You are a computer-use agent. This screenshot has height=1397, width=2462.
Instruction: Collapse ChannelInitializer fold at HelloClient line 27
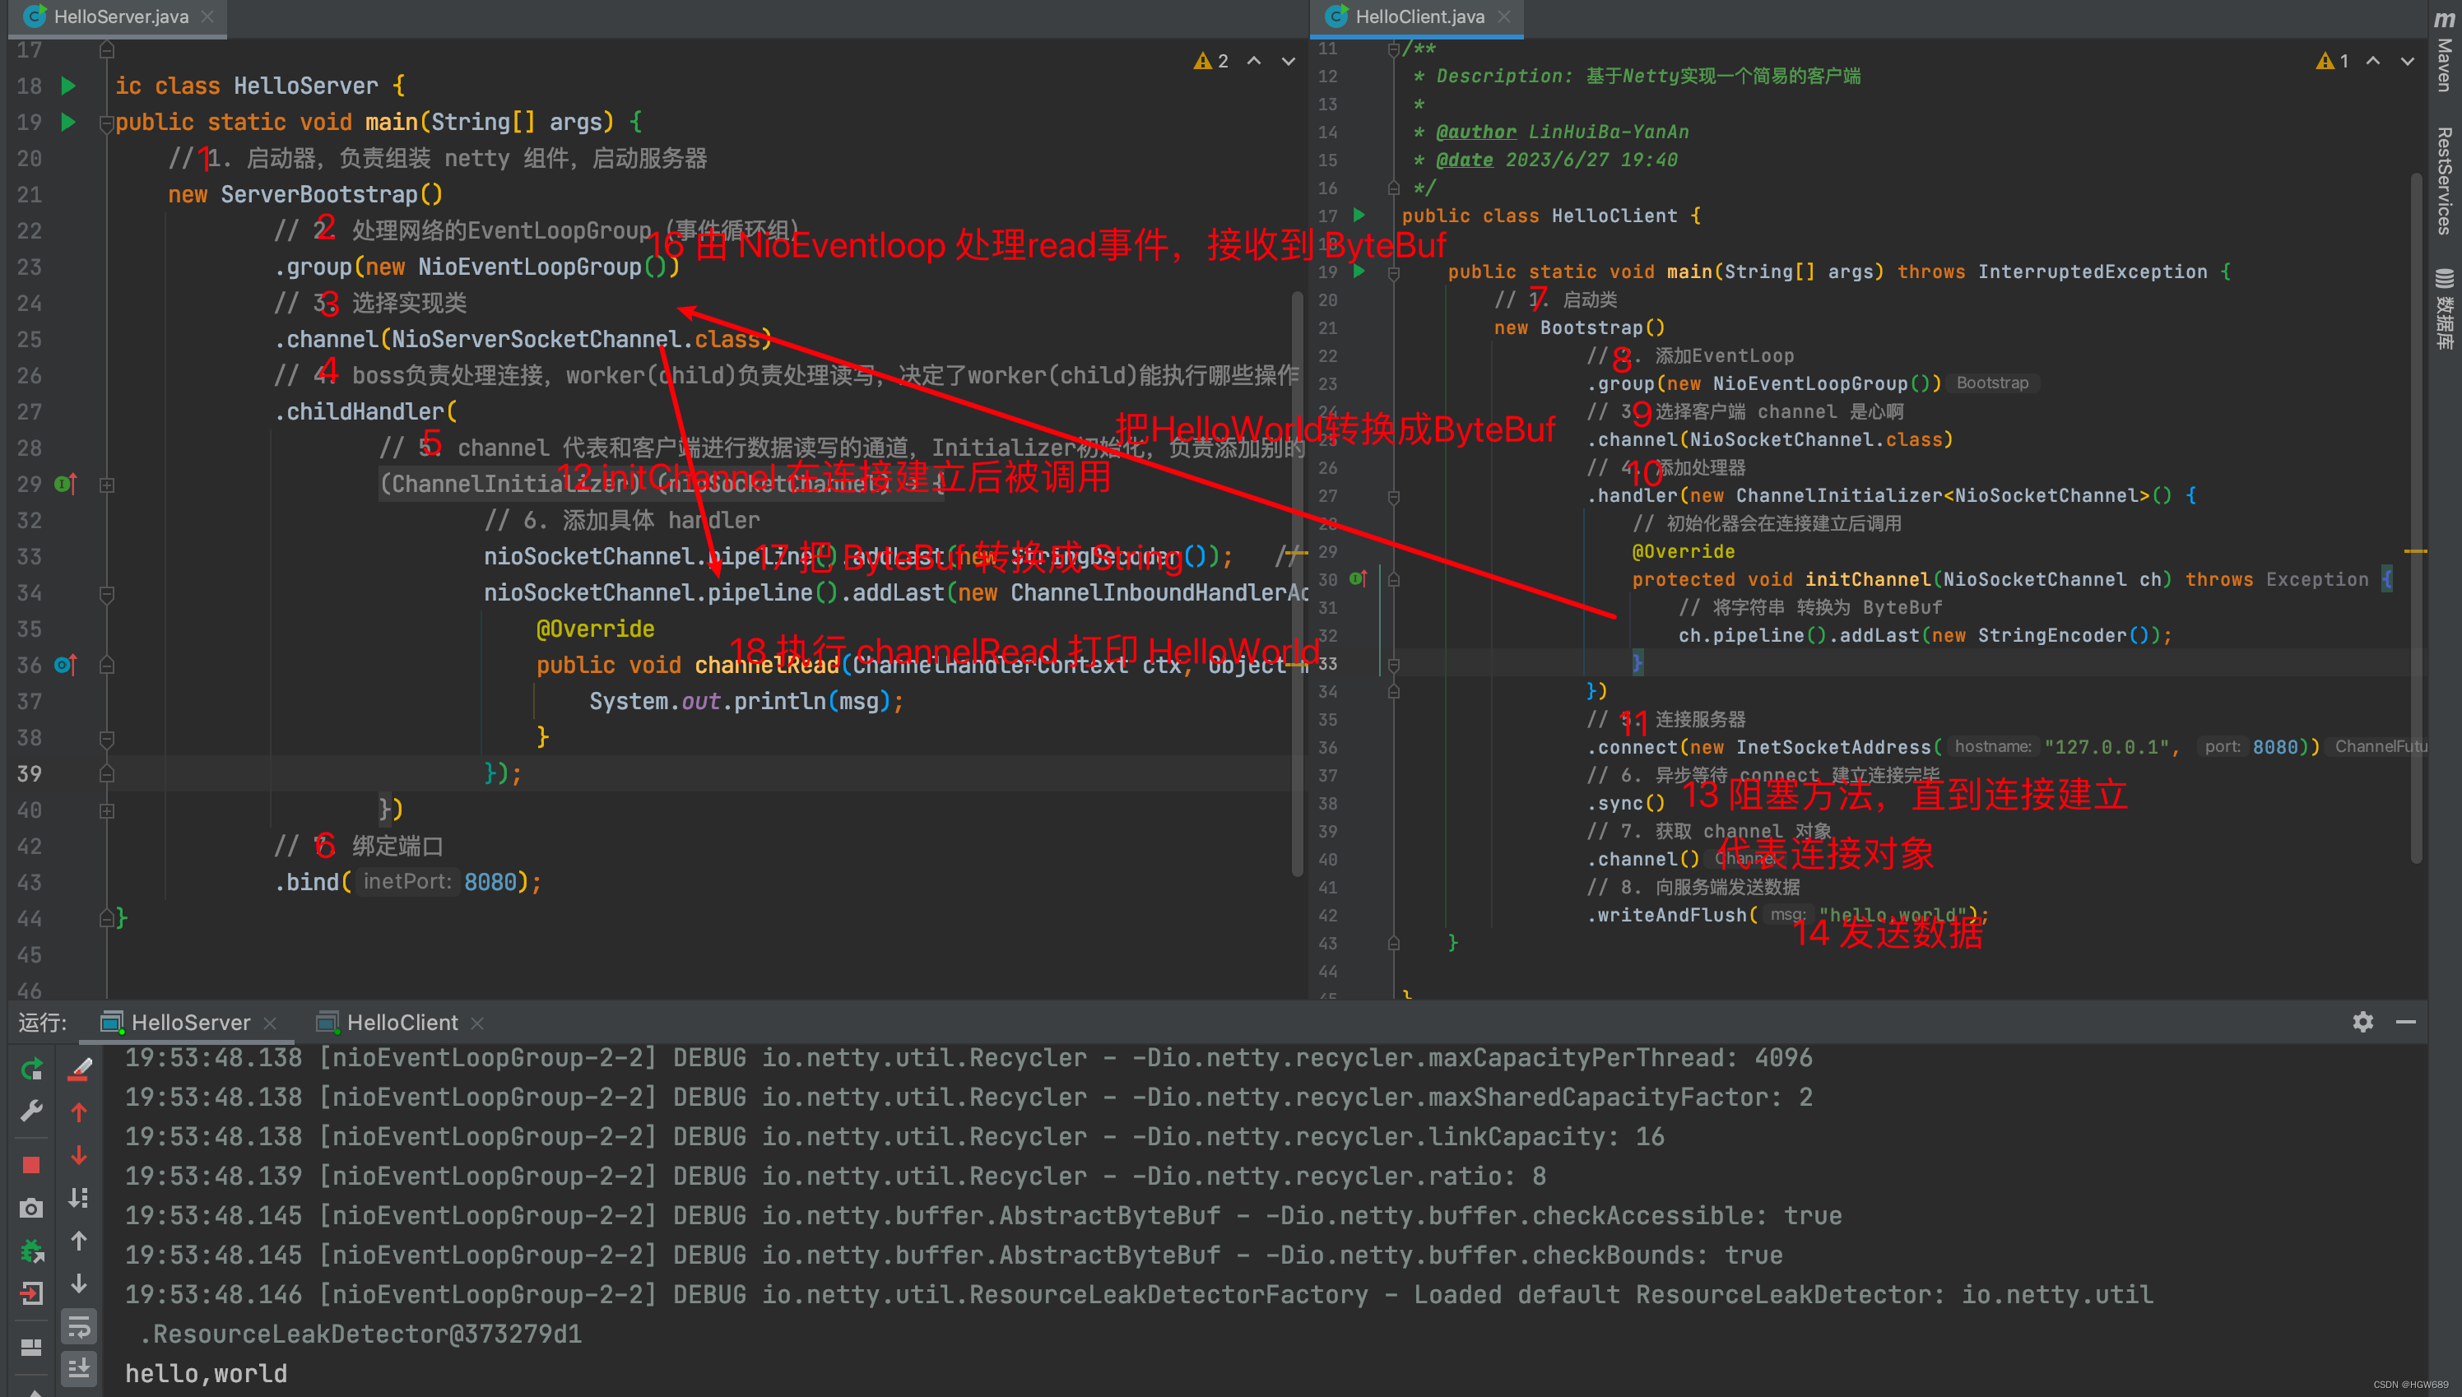pos(1394,496)
